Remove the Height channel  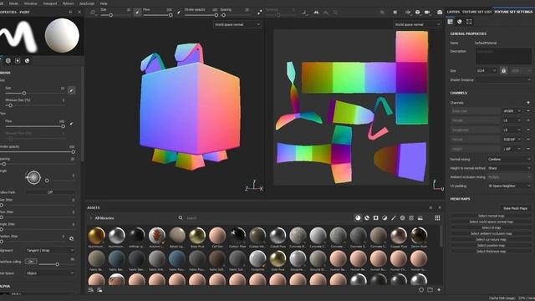coord(528,149)
